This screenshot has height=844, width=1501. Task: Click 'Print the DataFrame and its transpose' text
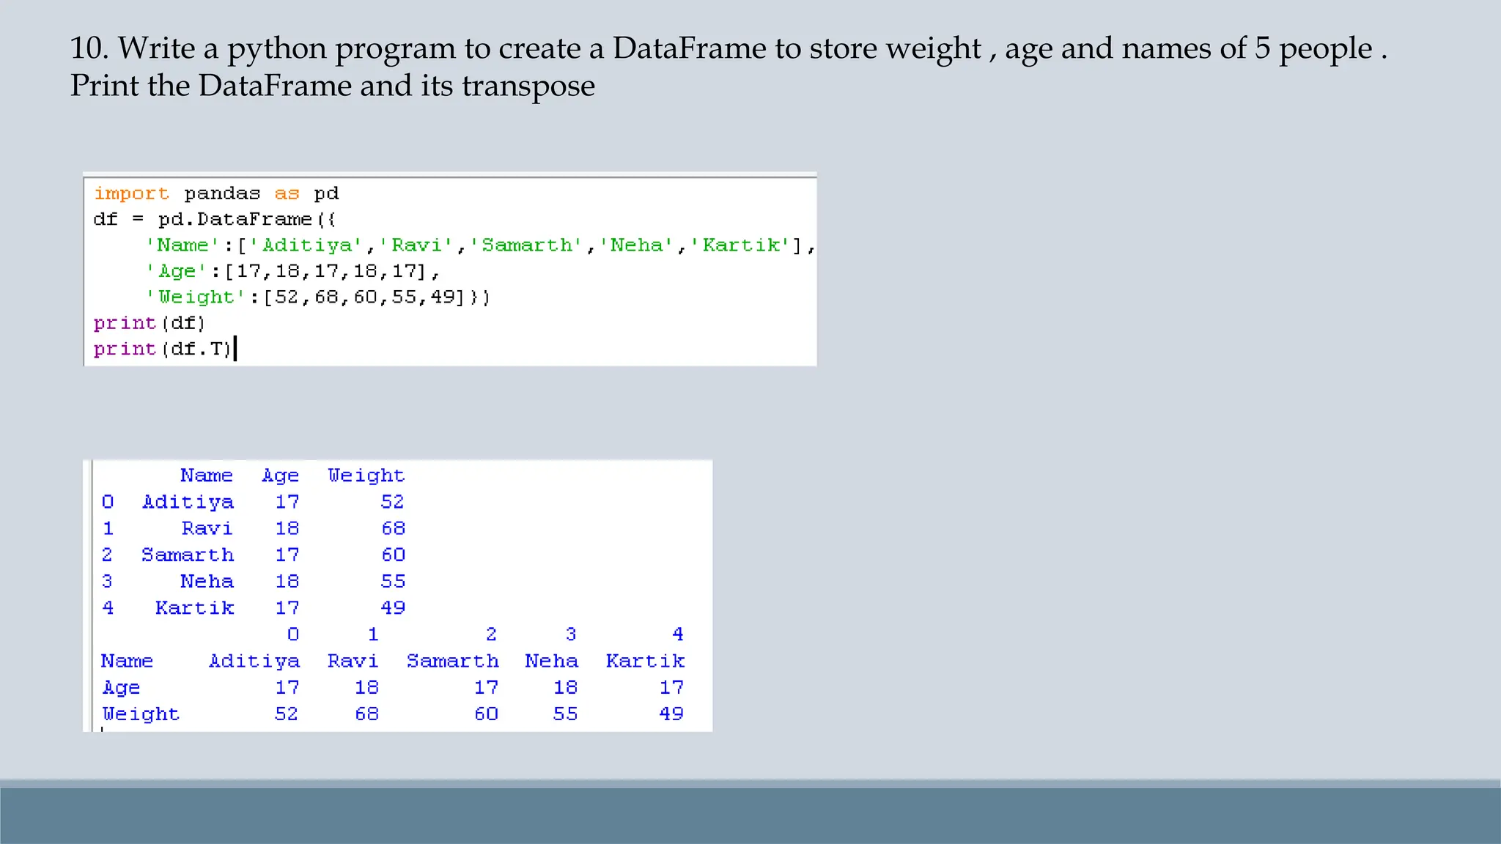pyautogui.click(x=333, y=86)
